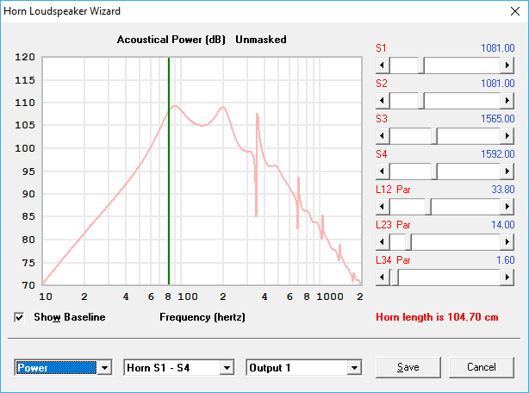Open the Power chart type dropdown

pos(104,368)
